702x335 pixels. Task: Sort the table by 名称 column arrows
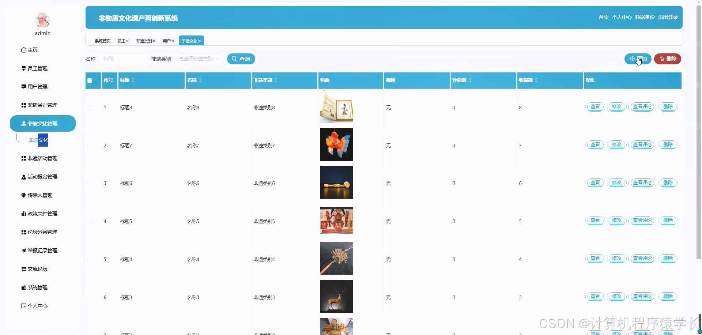click(200, 80)
